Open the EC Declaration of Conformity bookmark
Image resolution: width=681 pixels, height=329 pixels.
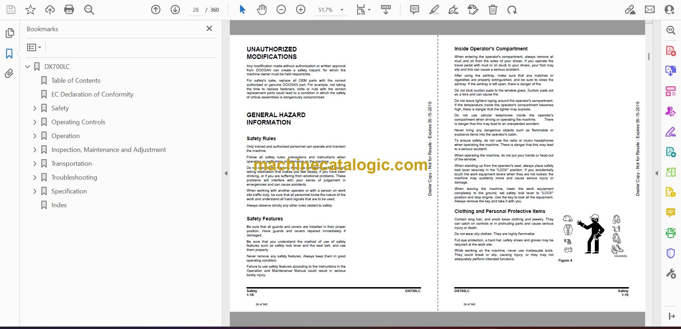(x=92, y=94)
